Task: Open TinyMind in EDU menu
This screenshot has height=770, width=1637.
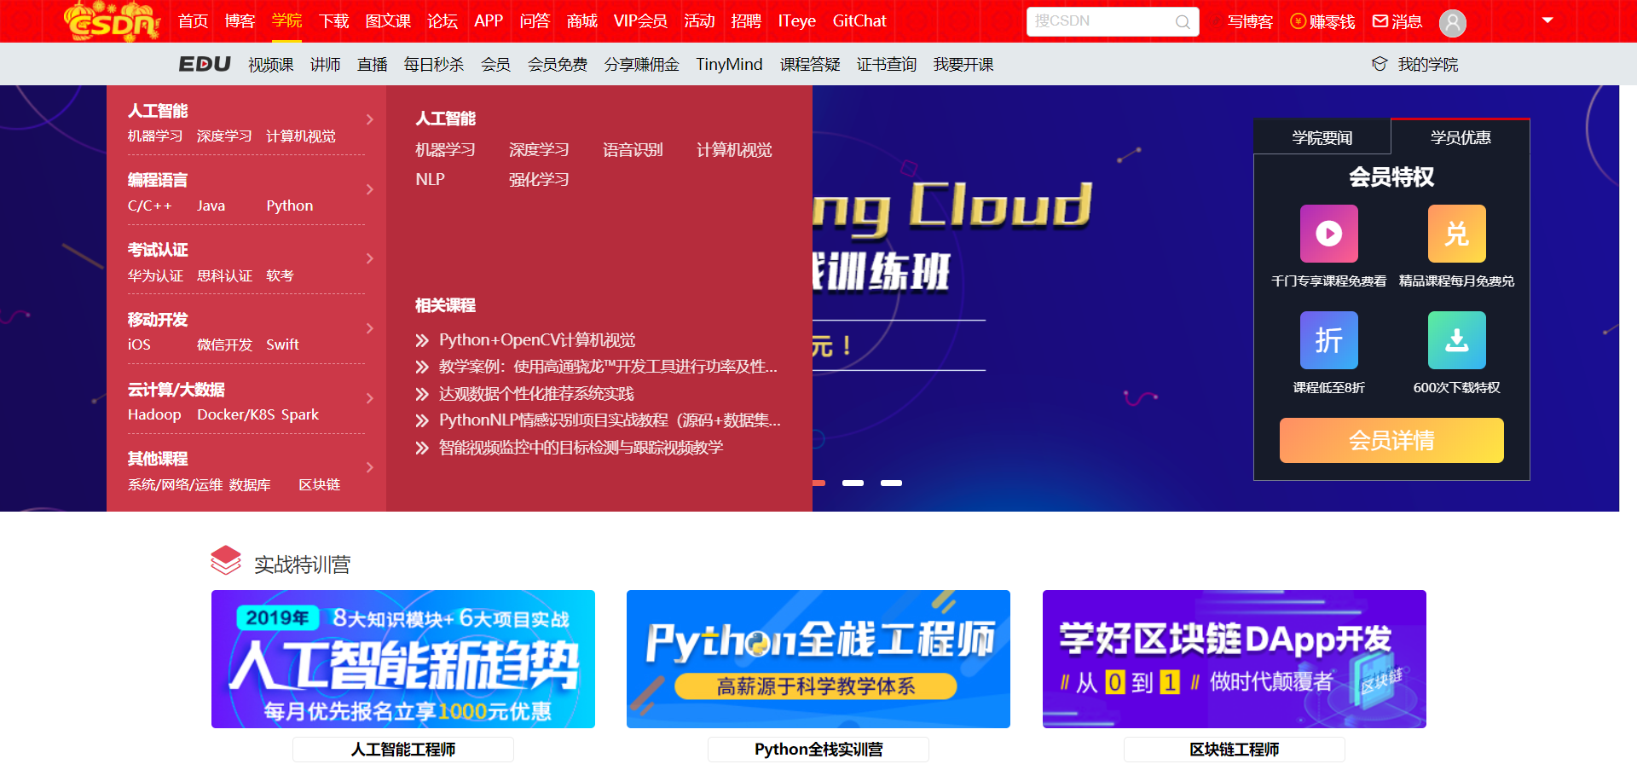Action: pos(729,65)
